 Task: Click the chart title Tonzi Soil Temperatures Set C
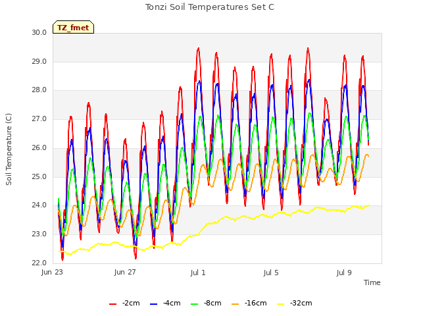tap(210, 7)
